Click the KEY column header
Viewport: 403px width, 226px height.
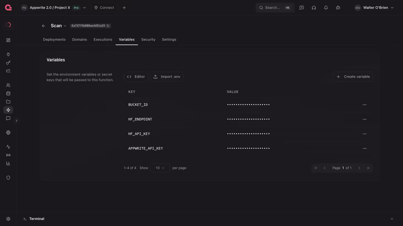click(132, 92)
